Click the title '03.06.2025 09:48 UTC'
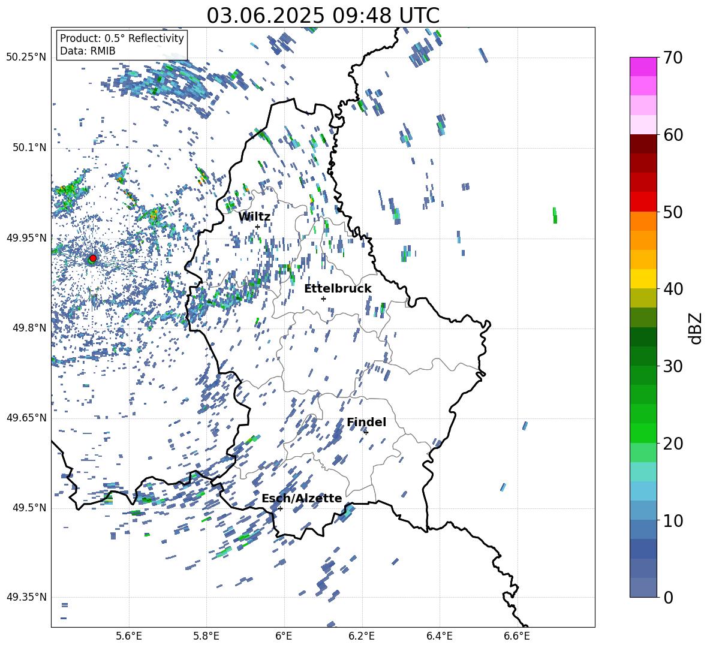 pyautogui.click(x=323, y=16)
